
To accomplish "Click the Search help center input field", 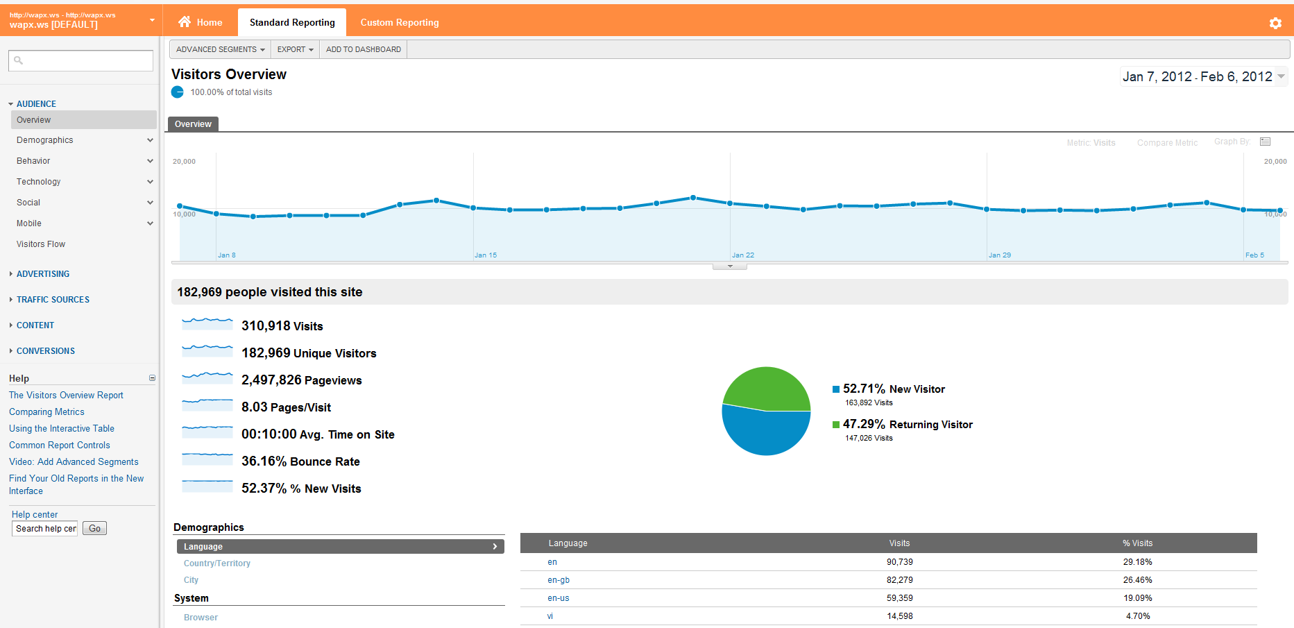I will click(x=46, y=529).
